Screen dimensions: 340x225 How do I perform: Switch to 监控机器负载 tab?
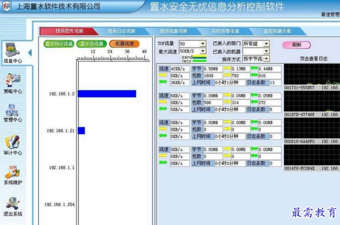coord(277,31)
